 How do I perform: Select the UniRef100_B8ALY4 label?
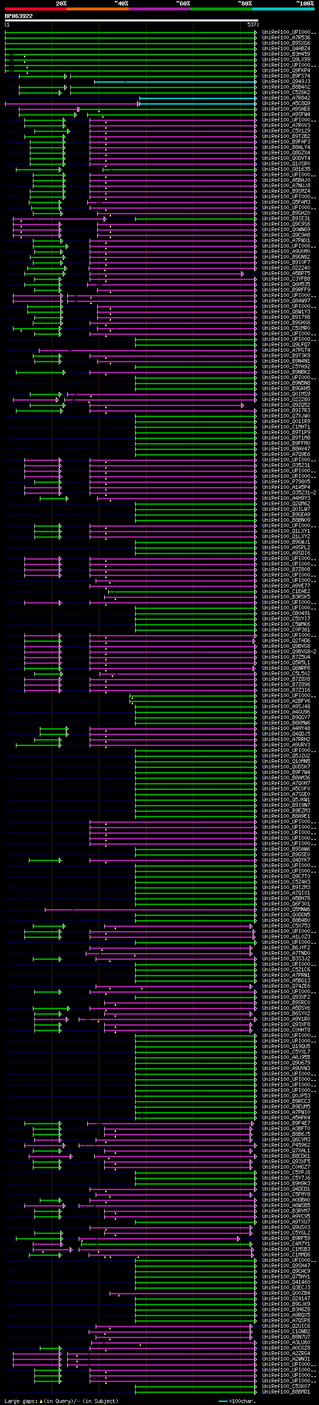[286, 147]
